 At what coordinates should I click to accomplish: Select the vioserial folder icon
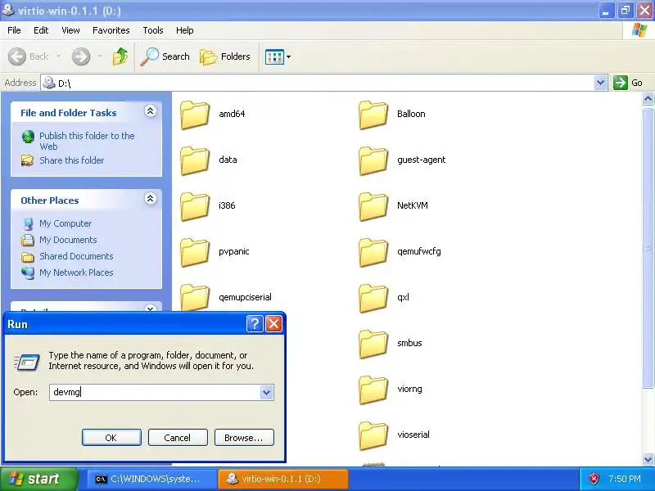click(x=373, y=435)
